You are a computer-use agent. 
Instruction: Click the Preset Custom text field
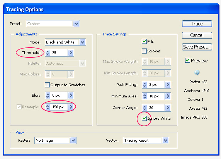pyautogui.click(x=49, y=24)
